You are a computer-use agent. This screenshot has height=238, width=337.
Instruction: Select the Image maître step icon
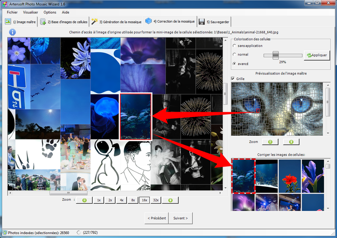click(x=8, y=21)
